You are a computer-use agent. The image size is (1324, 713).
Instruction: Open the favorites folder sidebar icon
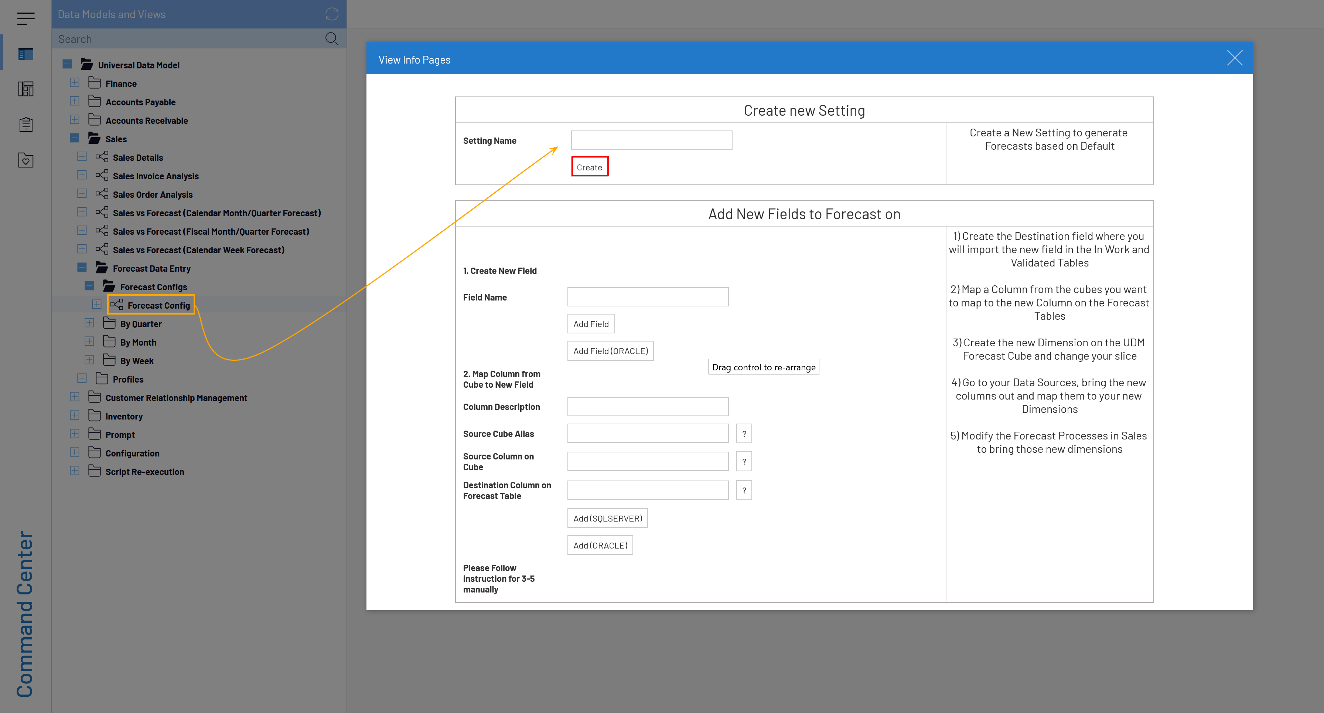pos(25,160)
